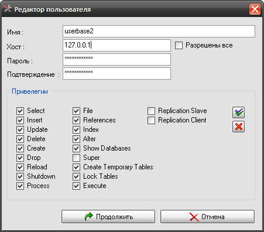Screen dimensions: 264x232
Task: Uncheck Create Temporary Tables privilege
Action: (x=76, y=167)
